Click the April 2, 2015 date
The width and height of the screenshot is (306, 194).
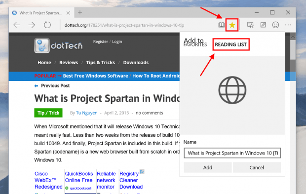point(116,113)
